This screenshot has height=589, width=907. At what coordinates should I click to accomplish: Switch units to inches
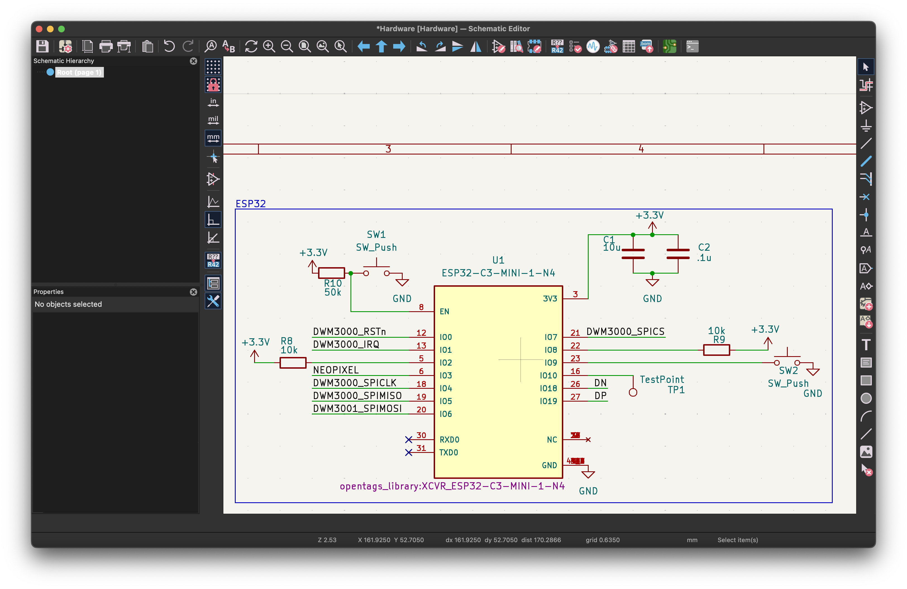point(213,103)
